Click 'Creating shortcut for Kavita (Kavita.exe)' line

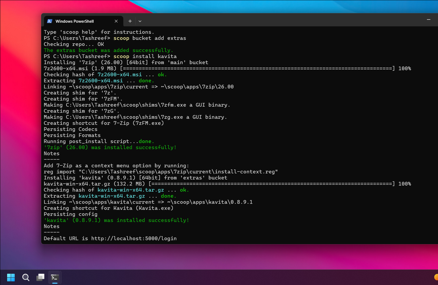coord(109,208)
